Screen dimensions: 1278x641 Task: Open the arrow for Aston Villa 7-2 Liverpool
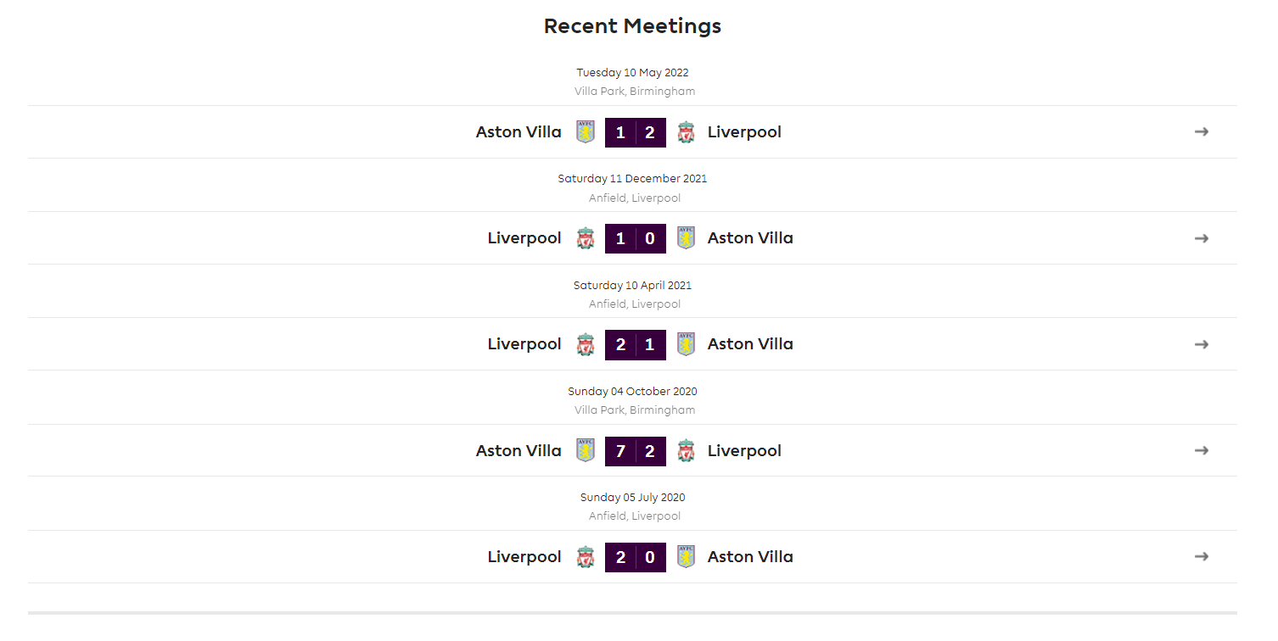point(1202,450)
